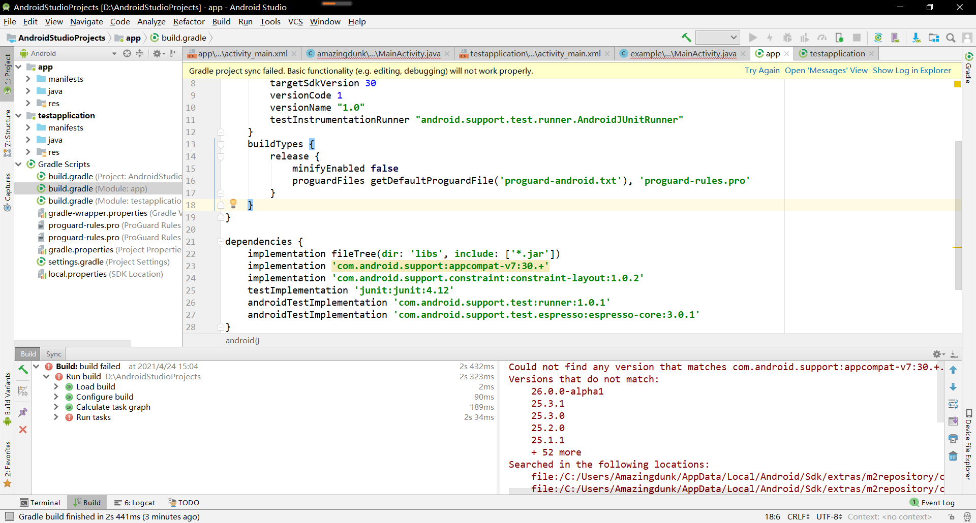The image size is (976, 523).
Task: Open the AVD Manager icon
Action: click(x=895, y=38)
